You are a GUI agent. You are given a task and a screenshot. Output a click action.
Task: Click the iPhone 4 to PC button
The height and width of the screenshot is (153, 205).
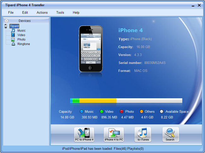(114, 134)
